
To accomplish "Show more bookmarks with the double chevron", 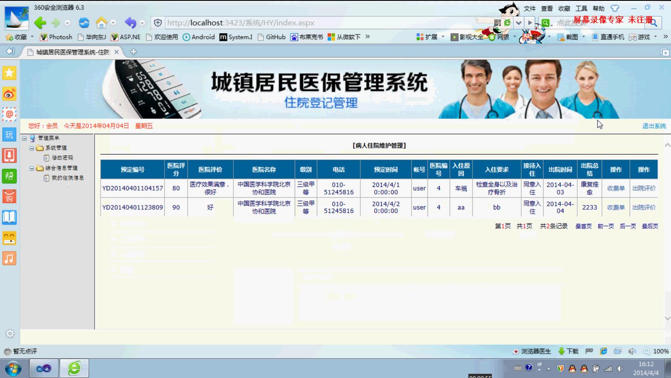I will pos(367,37).
